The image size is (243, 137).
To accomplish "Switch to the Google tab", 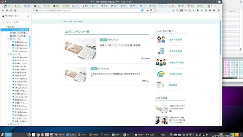I will coord(172,6).
